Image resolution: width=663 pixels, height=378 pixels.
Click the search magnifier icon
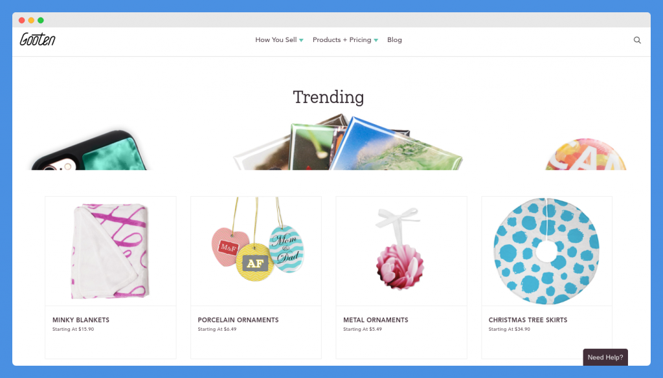pyautogui.click(x=637, y=40)
